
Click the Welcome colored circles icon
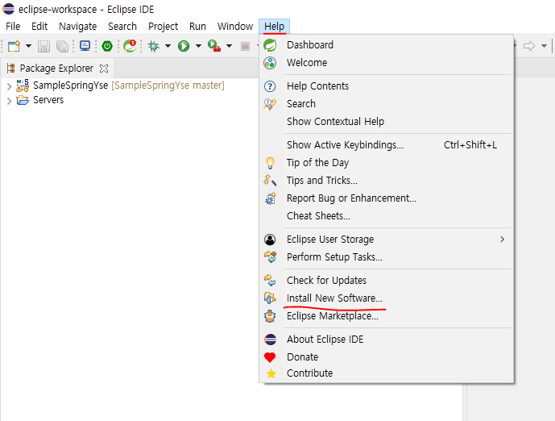(270, 63)
